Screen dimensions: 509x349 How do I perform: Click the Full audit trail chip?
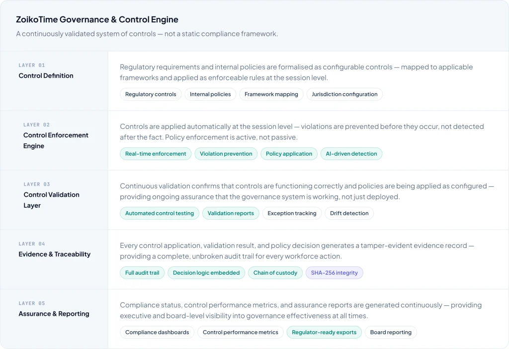(x=142, y=273)
